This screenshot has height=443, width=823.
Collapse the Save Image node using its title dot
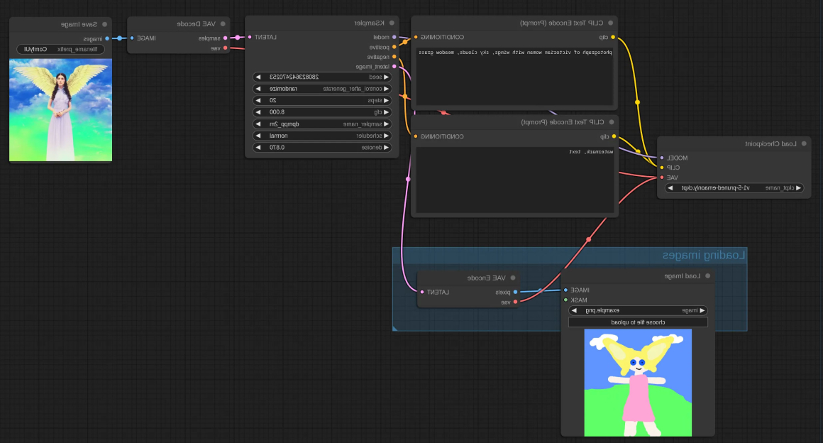coord(104,24)
